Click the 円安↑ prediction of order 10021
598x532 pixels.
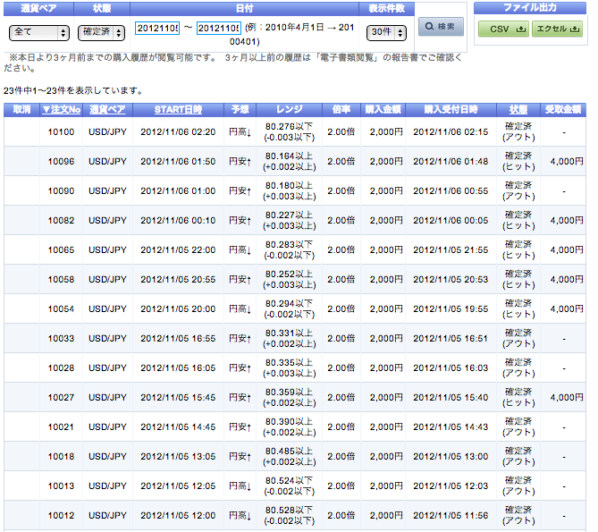240,427
